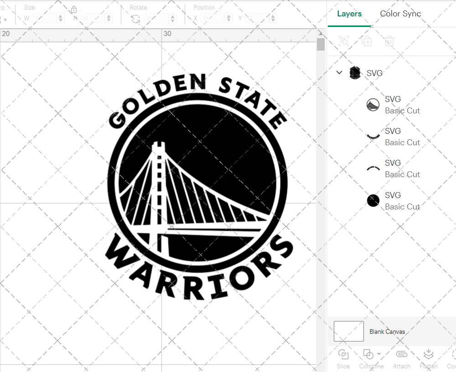456x372 pixels.
Task: Click the Slice tool icon
Action: pyautogui.click(x=343, y=355)
